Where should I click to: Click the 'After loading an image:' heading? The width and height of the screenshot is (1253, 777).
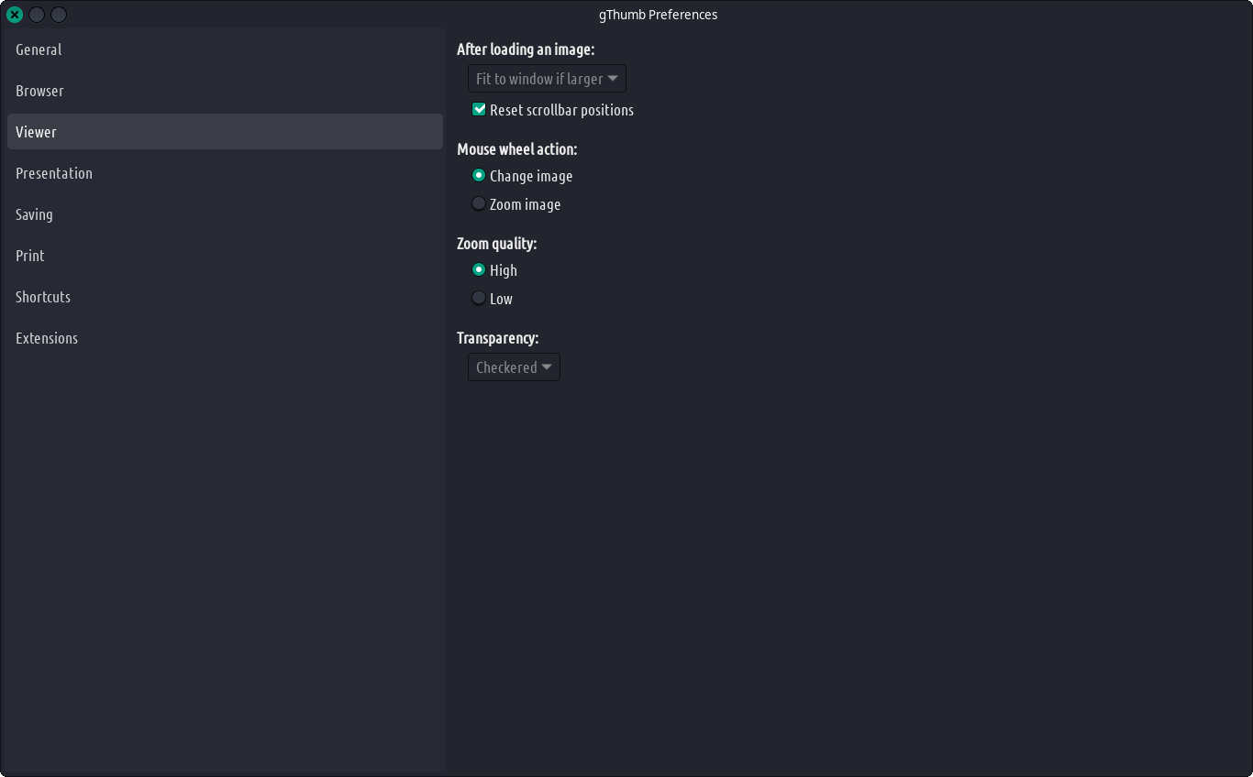click(x=526, y=49)
